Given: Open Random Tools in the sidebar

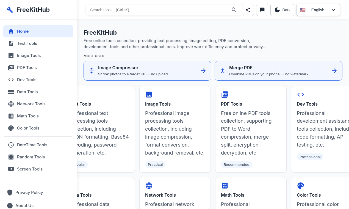Looking at the screenshot, I should coord(38,157).
